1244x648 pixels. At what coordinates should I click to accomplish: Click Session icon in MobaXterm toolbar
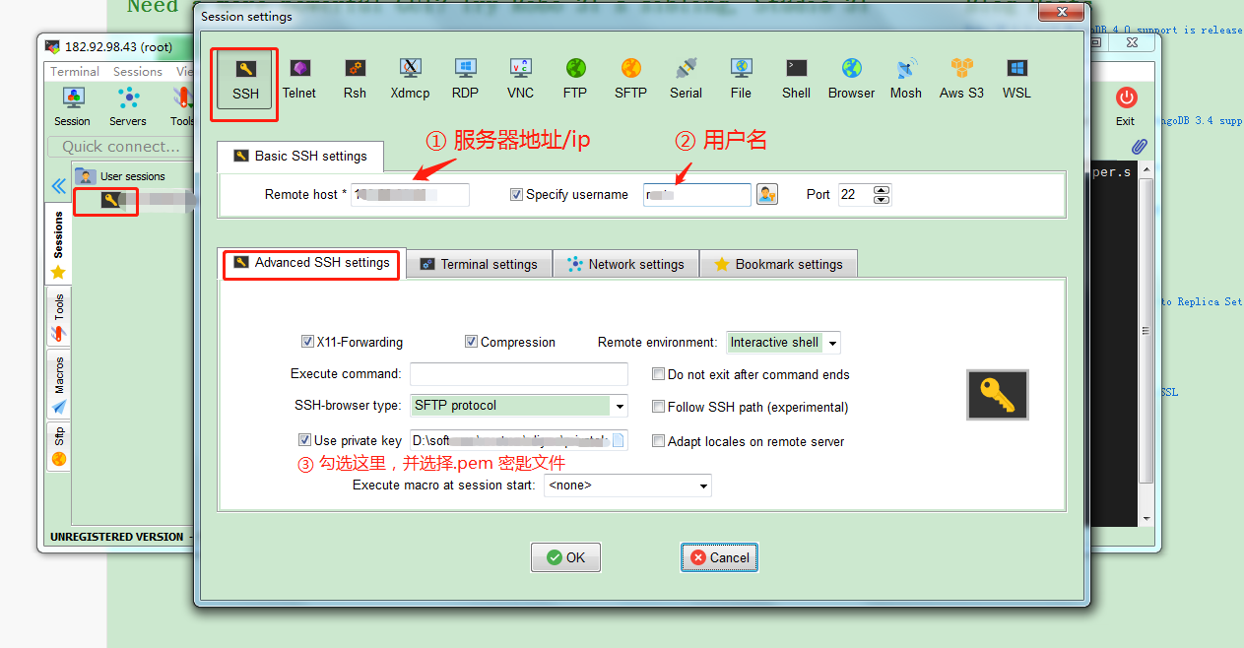(72, 106)
